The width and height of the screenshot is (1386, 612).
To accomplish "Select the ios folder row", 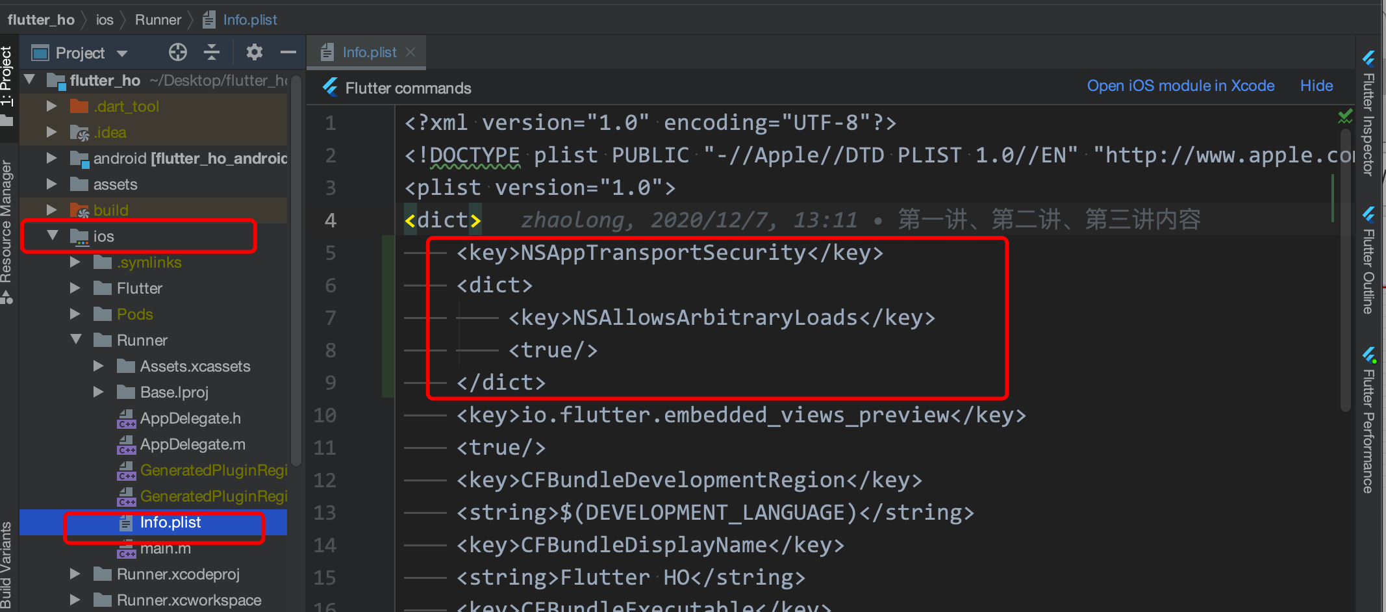I will 153,236.
